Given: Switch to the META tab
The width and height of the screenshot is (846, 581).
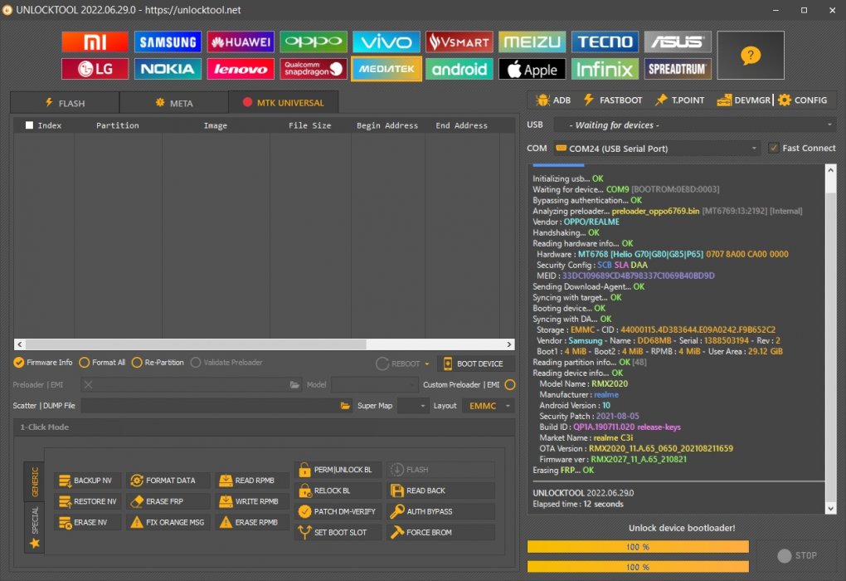Looking at the screenshot, I should coord(173,103).
